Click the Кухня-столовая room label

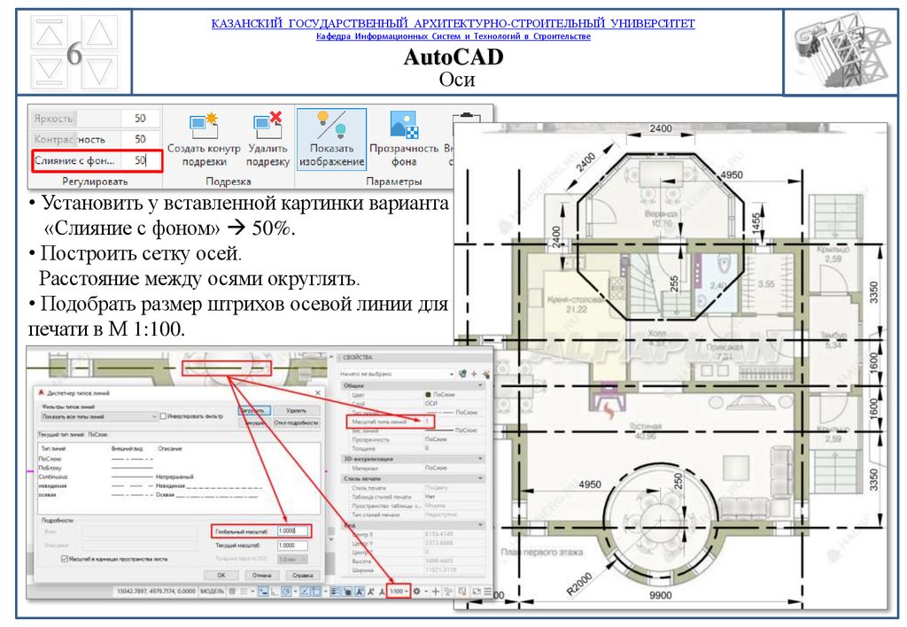(x=576, y=300)
